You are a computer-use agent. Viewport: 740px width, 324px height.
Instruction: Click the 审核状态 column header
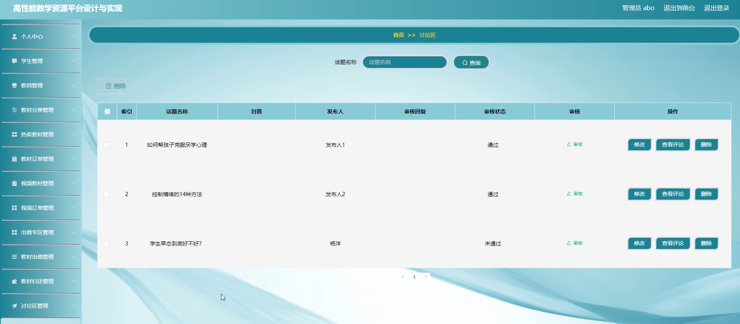point(495,111)
